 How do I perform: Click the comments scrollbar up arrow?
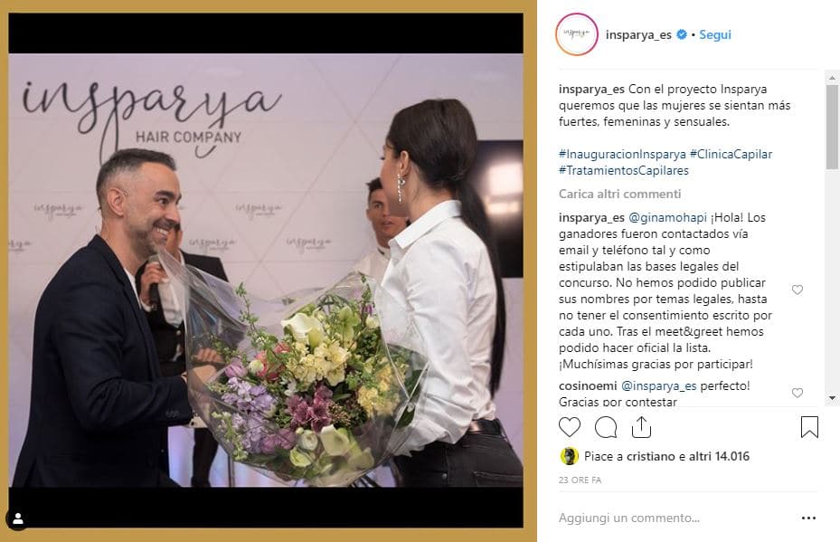[832, 77]
